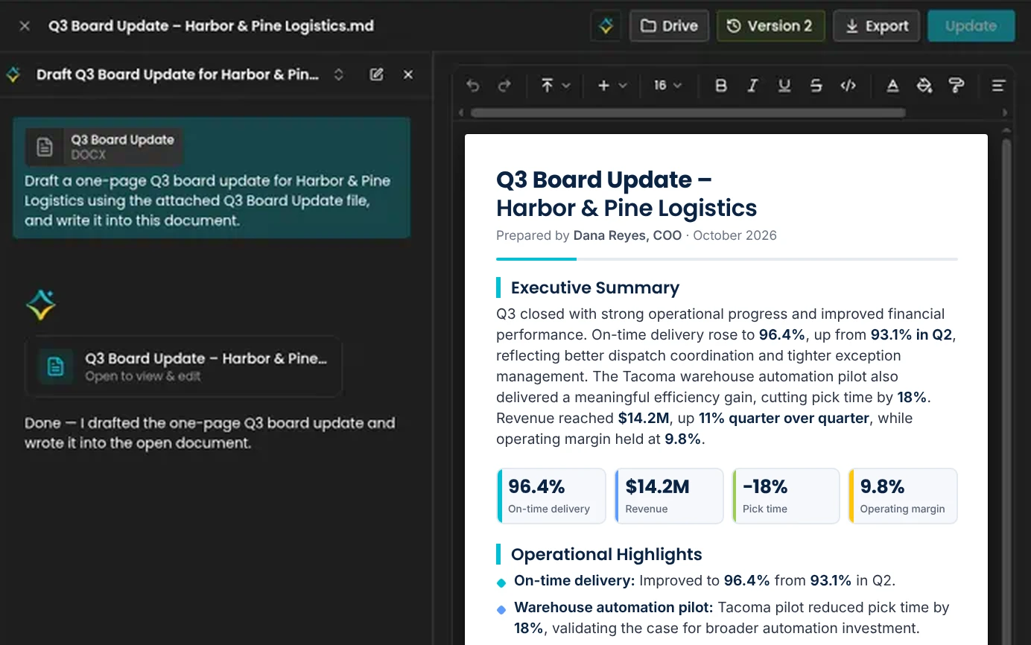This screenshot has height=645, width=1031.
Task: Expand the chat title switcher arrows
Action: pyautogui.click(x=339, y=74)
